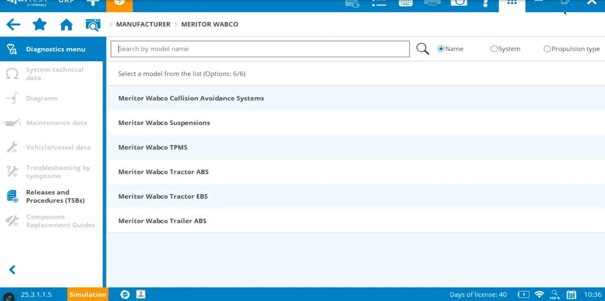Focus the Search by model name field
The height and width of the screenshot is (301, 605).
pyautogui.click(x=260, y=49)
